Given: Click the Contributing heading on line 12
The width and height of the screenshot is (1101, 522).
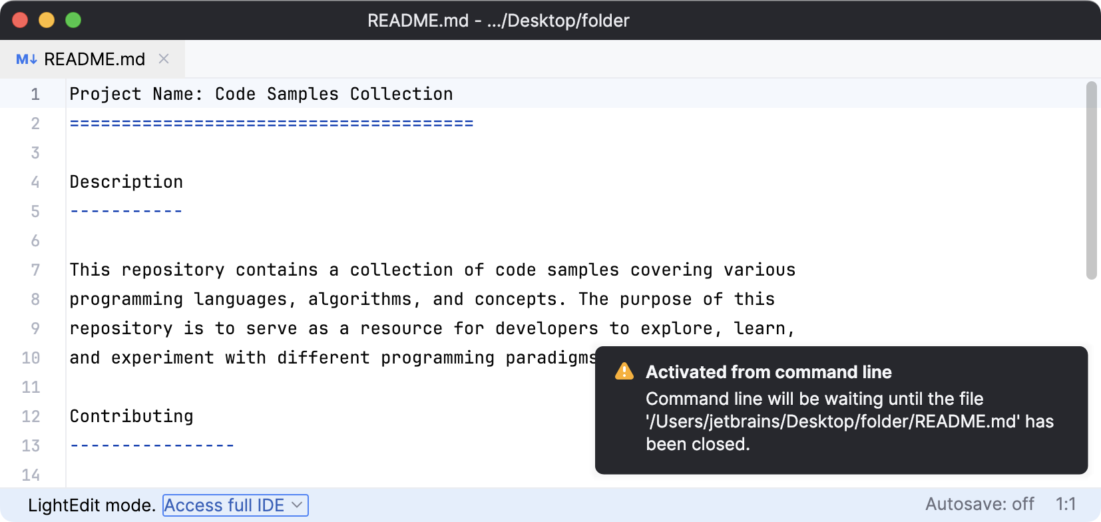Looking at the screenshot, I should [132, 416].
